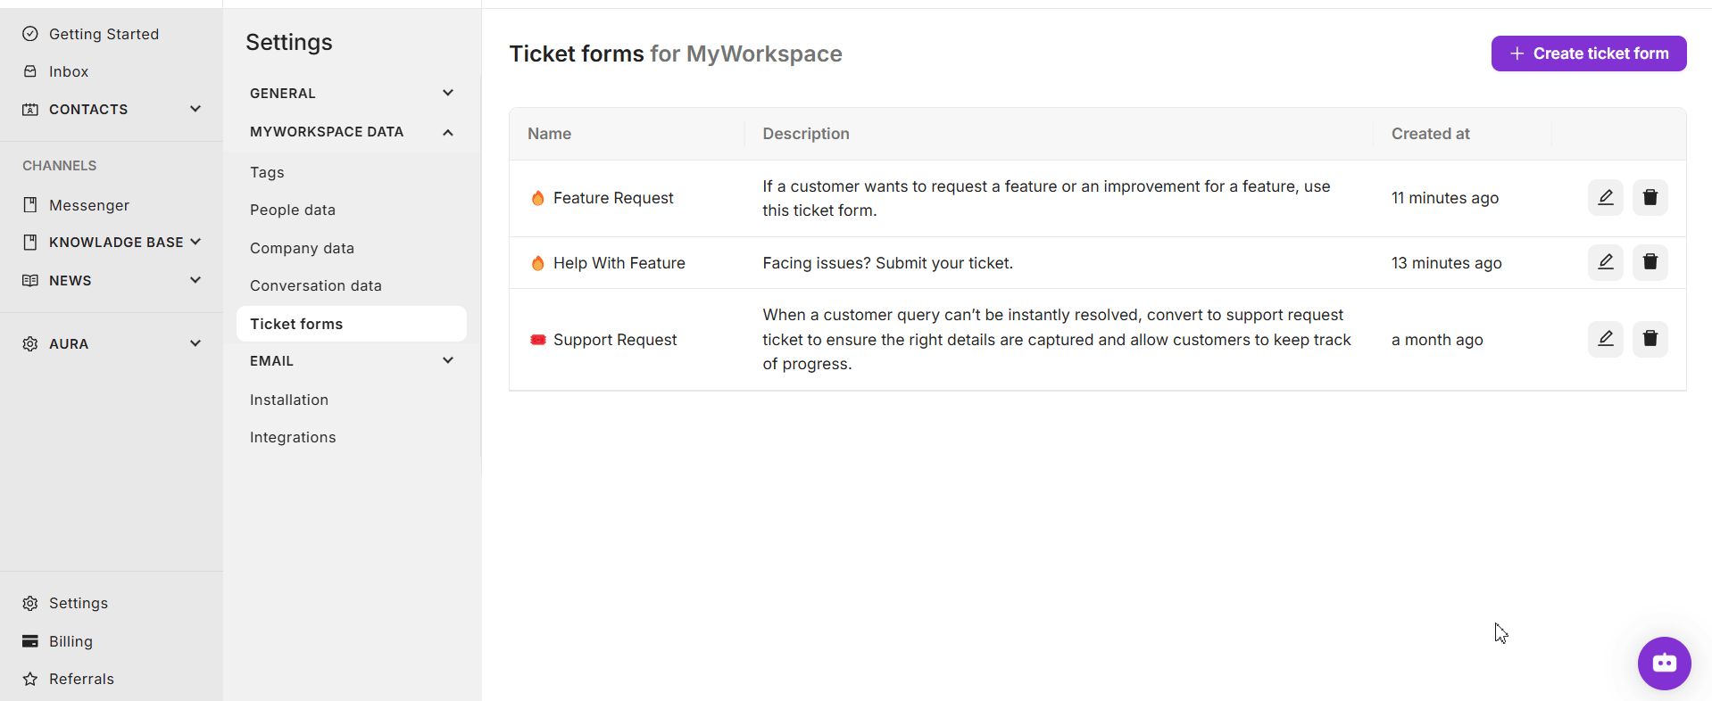
Task: Click the General section label
Action: (x=283, y=93)
